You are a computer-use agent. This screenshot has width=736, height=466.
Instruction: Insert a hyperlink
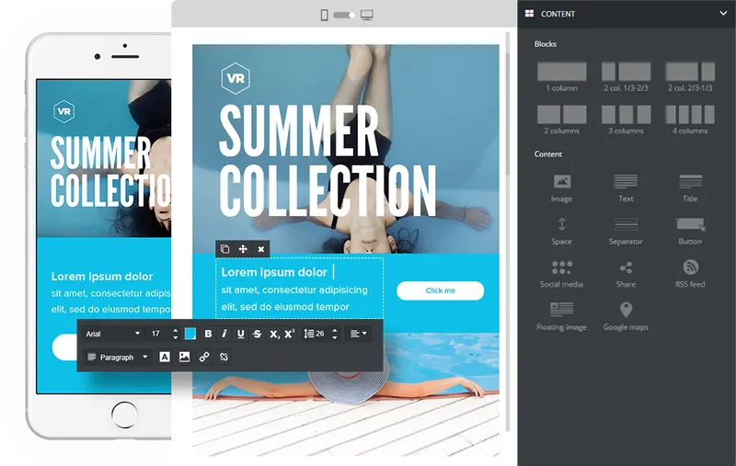204,358
